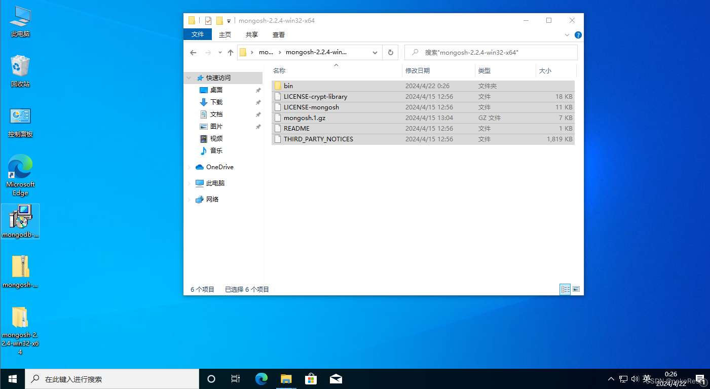Open the Windows Start menu
This screenshot has height=389, width=710.
[x=12, y=379]
